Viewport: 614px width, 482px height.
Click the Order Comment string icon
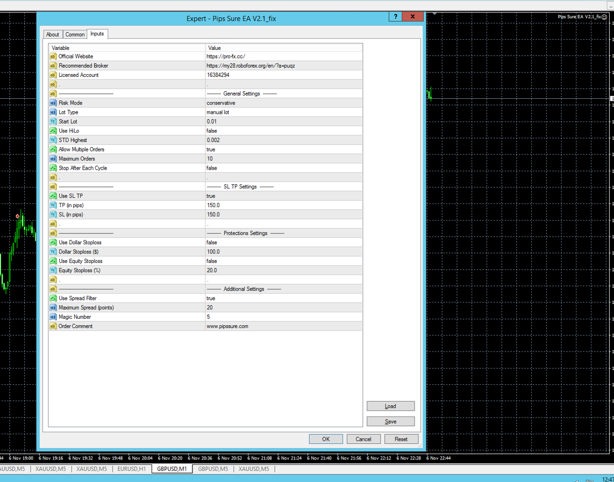pos(53,326)
